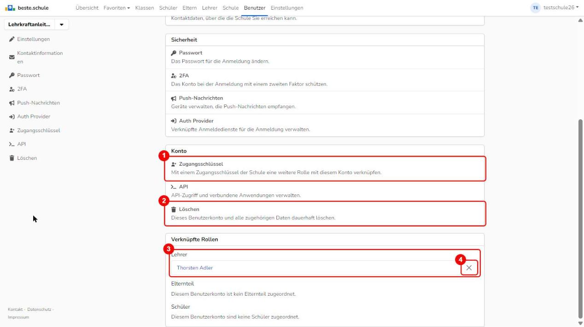Open Push-Nachrichten in the Sicherheit section

325,102
